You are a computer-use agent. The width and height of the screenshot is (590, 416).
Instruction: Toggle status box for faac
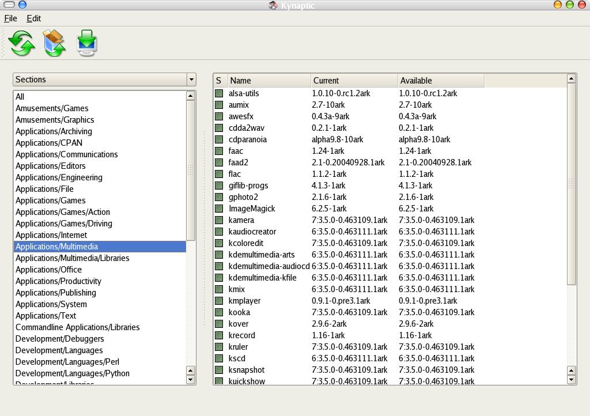[x=219, y=151]
